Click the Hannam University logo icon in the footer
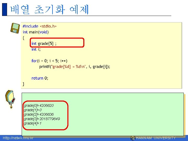This screenshot has width=188, height=141. pos(133,138)
